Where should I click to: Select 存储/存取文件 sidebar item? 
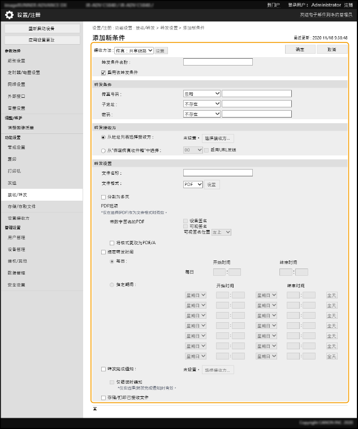point(21,206)
